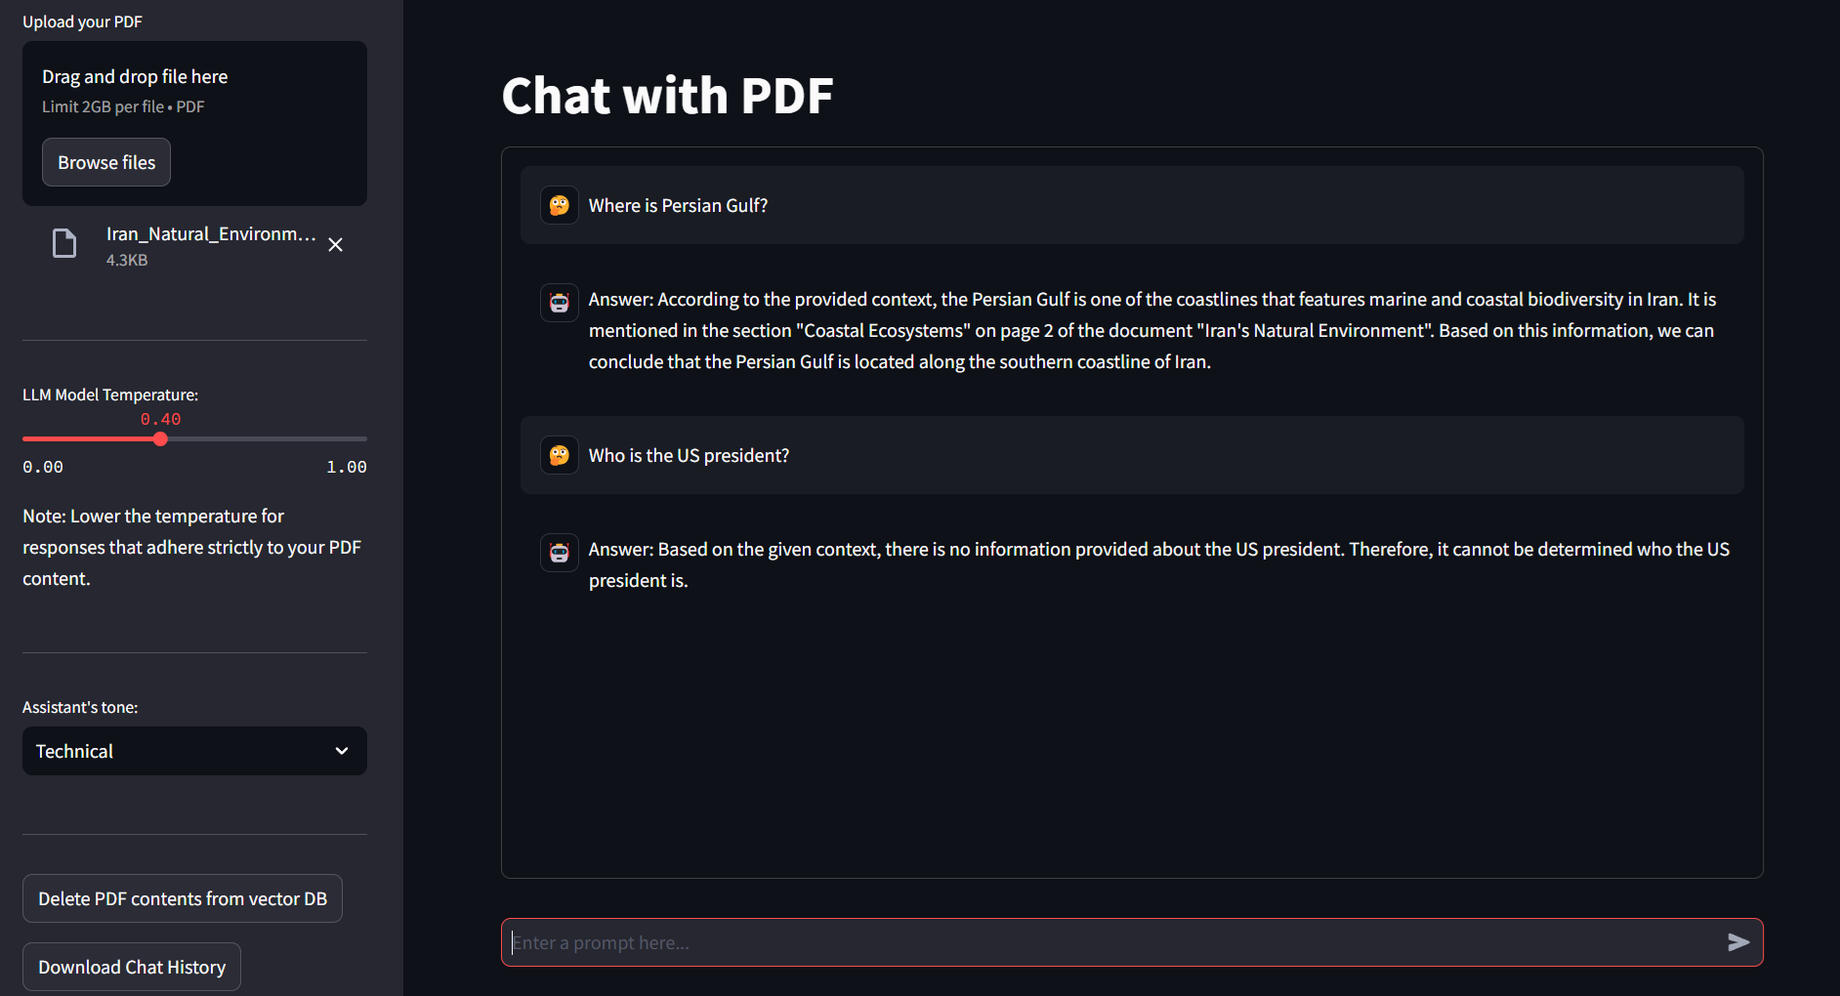Open the Assistant's tone dropdown
Viewport: 1840px width, 996px height.
pos(194,751)
